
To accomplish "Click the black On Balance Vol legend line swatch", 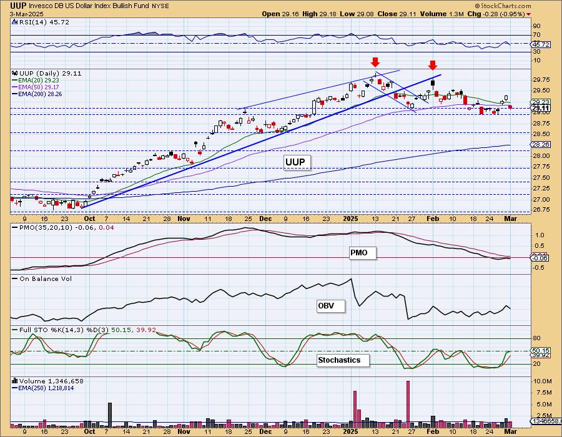I will [x=15, y=278].
